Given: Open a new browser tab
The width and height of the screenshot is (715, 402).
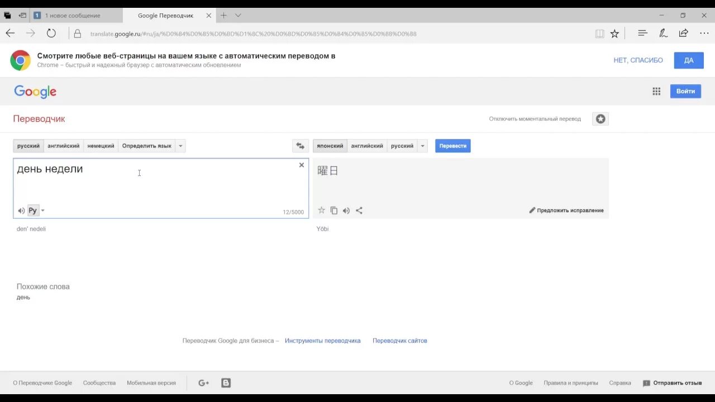Looking at the screenshot, I should 223,16.
